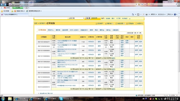
Task: Click 詢問 in the Capsule toy row
Action: pos(136,55)
